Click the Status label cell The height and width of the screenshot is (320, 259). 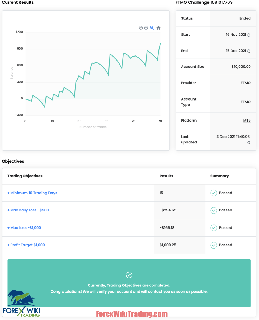[x=187, y=18]
